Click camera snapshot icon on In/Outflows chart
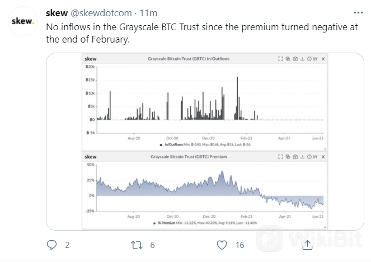Image resolution: width=371 pixels, height=262 pixels. 295,59
